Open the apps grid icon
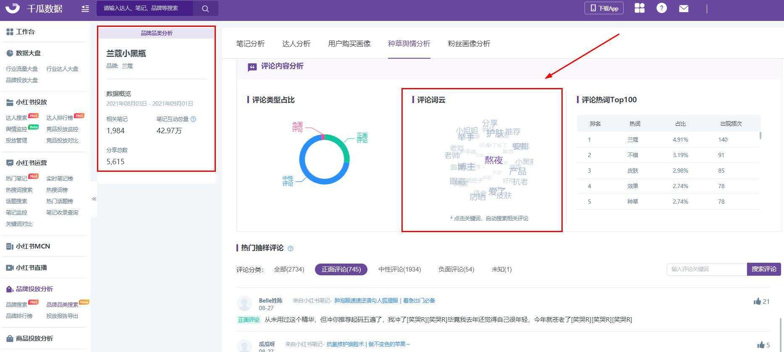 640,8
